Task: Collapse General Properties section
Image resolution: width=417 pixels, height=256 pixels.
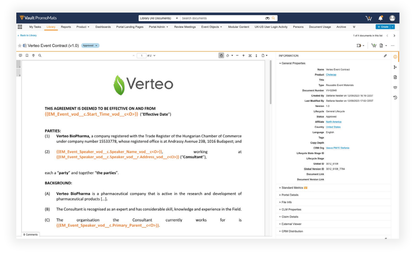Action: click(292, 64)
